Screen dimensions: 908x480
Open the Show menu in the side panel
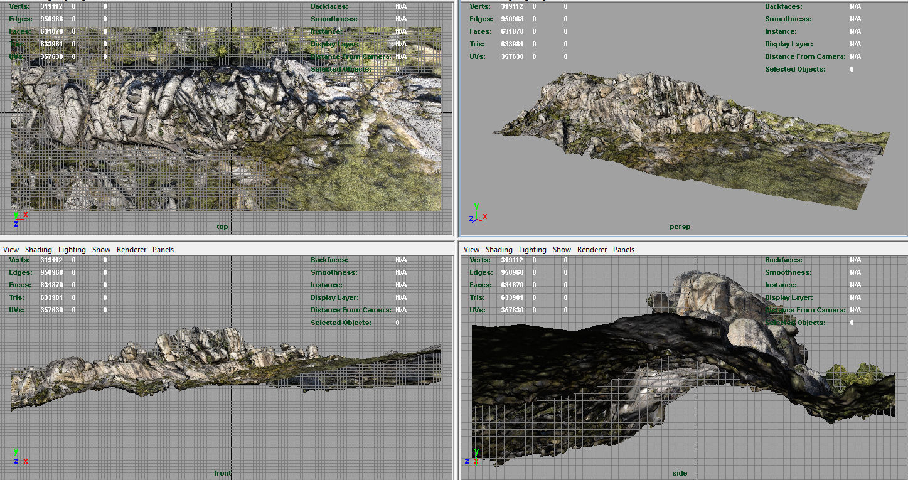pyautogui.click(x=562, y=250)
